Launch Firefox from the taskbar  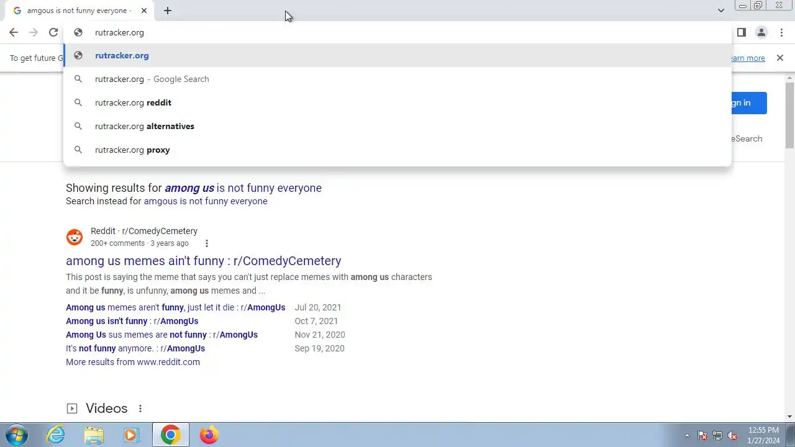coord(209,435)
